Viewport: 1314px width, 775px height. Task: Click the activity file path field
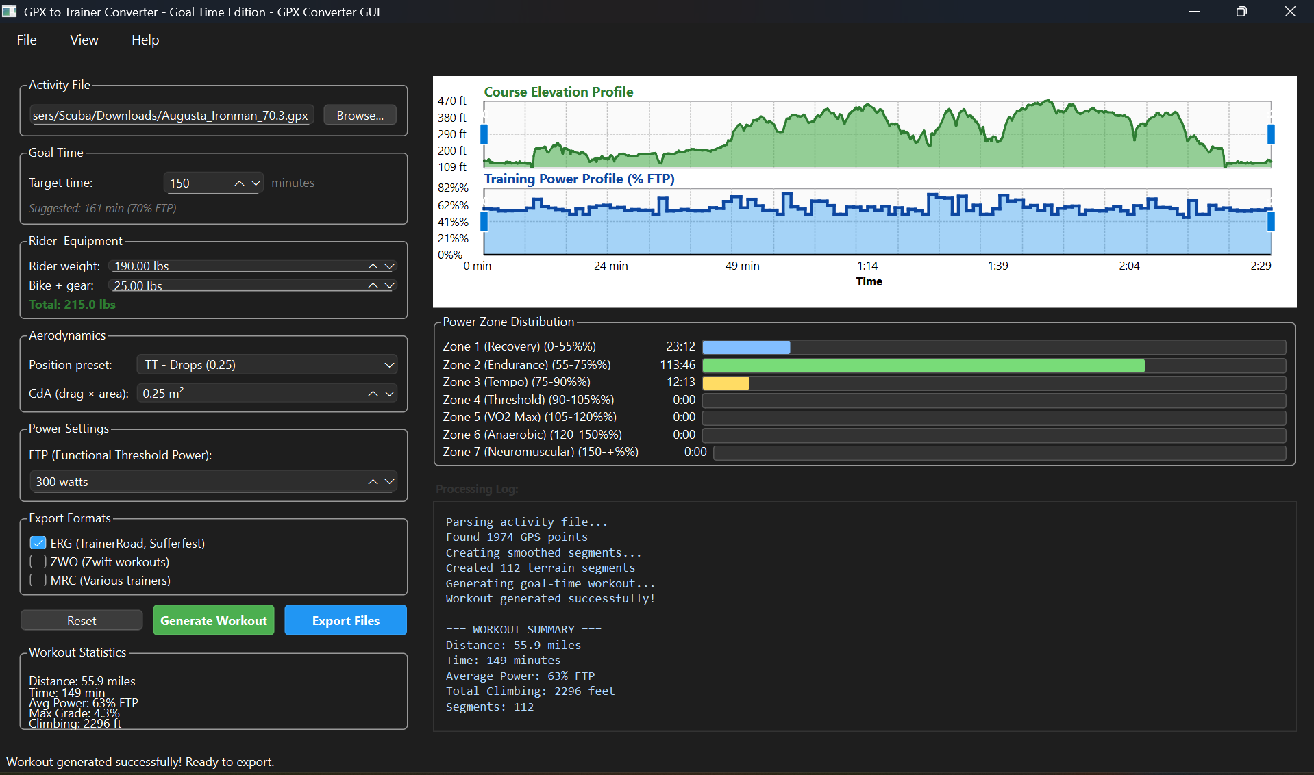[x=171, y=115]
